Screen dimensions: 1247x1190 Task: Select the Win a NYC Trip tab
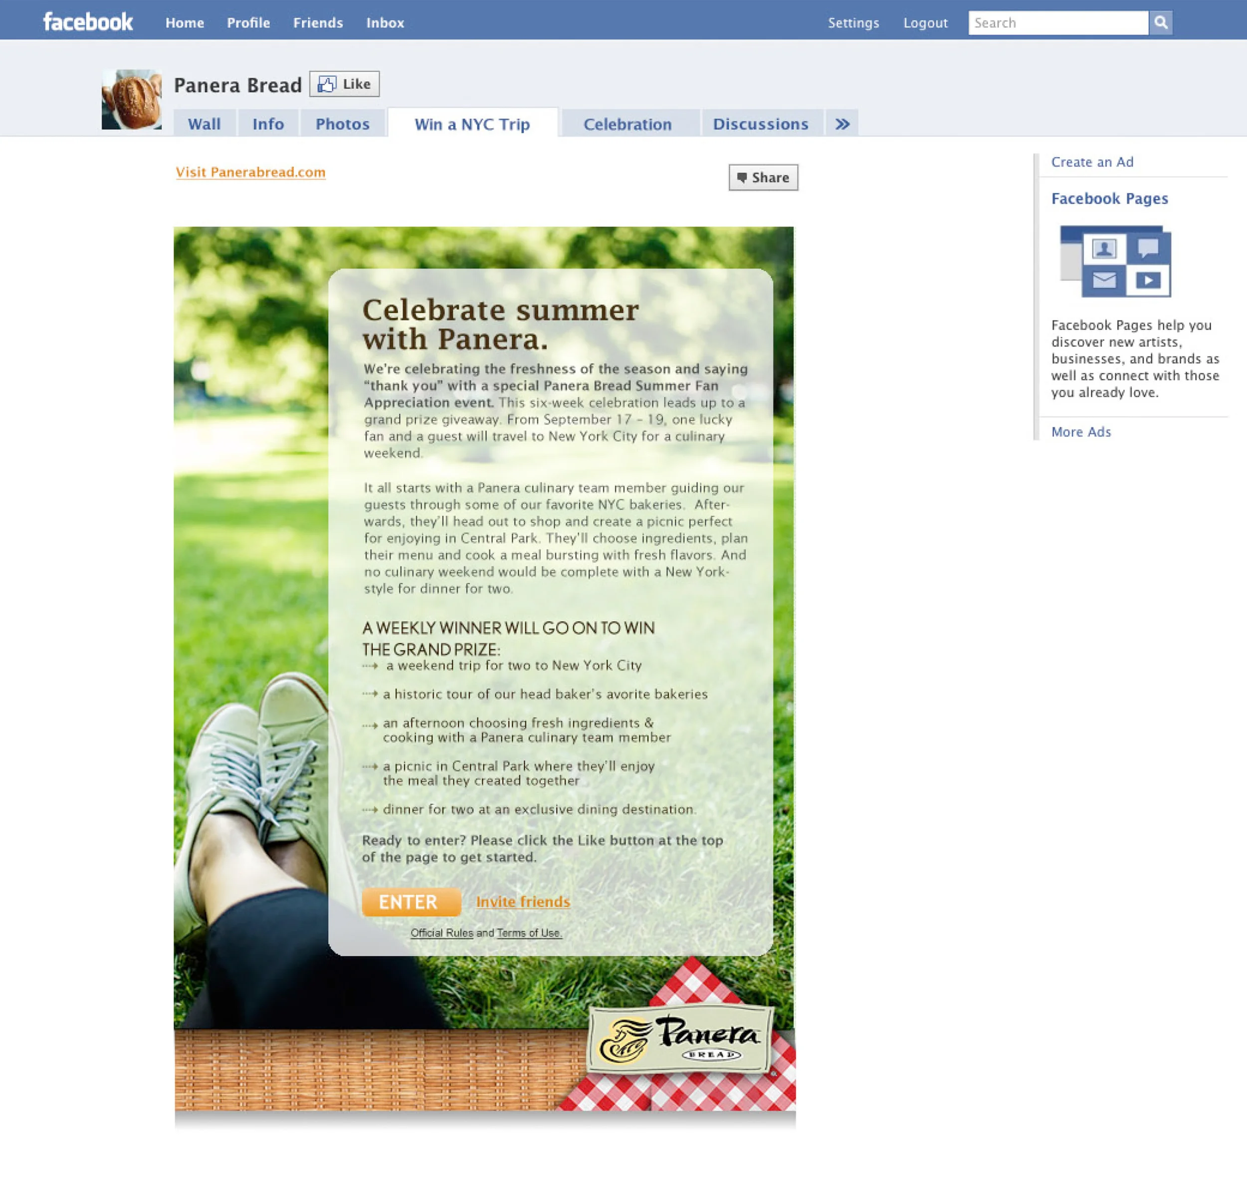(x=472, y=124)
